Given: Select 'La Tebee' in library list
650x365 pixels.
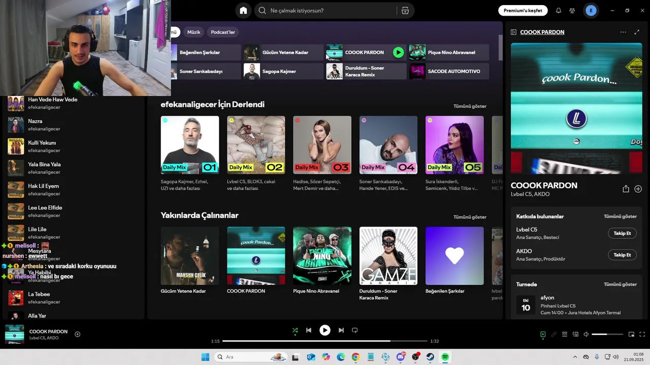Looking at the screenshot, I should [74, 298].
